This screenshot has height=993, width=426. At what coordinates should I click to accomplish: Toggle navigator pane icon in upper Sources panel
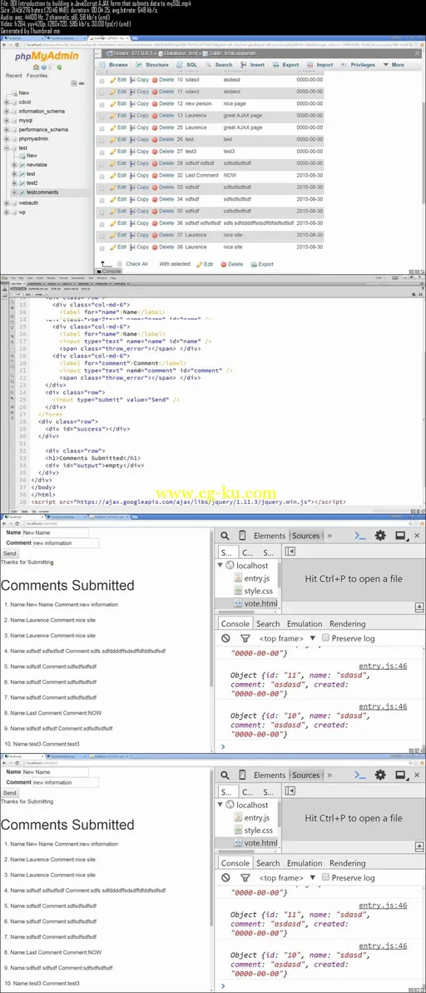[290, 552]
